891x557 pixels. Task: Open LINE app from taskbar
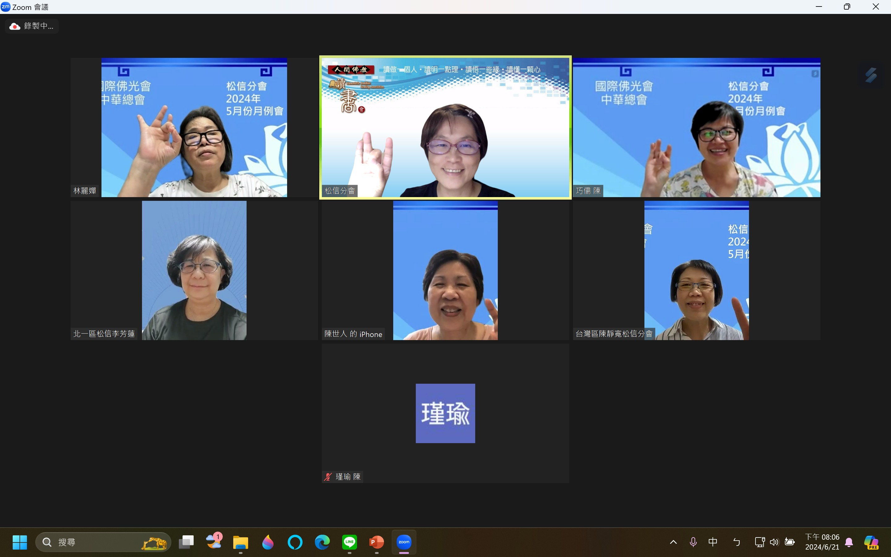click(349, 542)
